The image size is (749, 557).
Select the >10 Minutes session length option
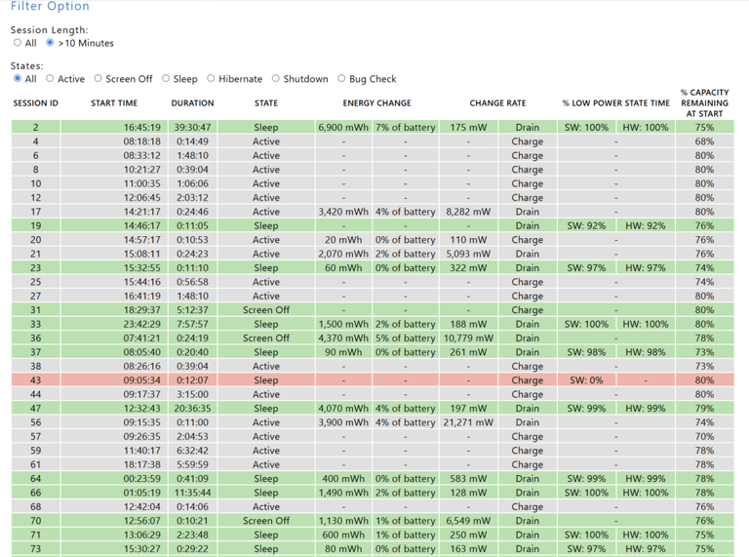click(x=50, y=43)
